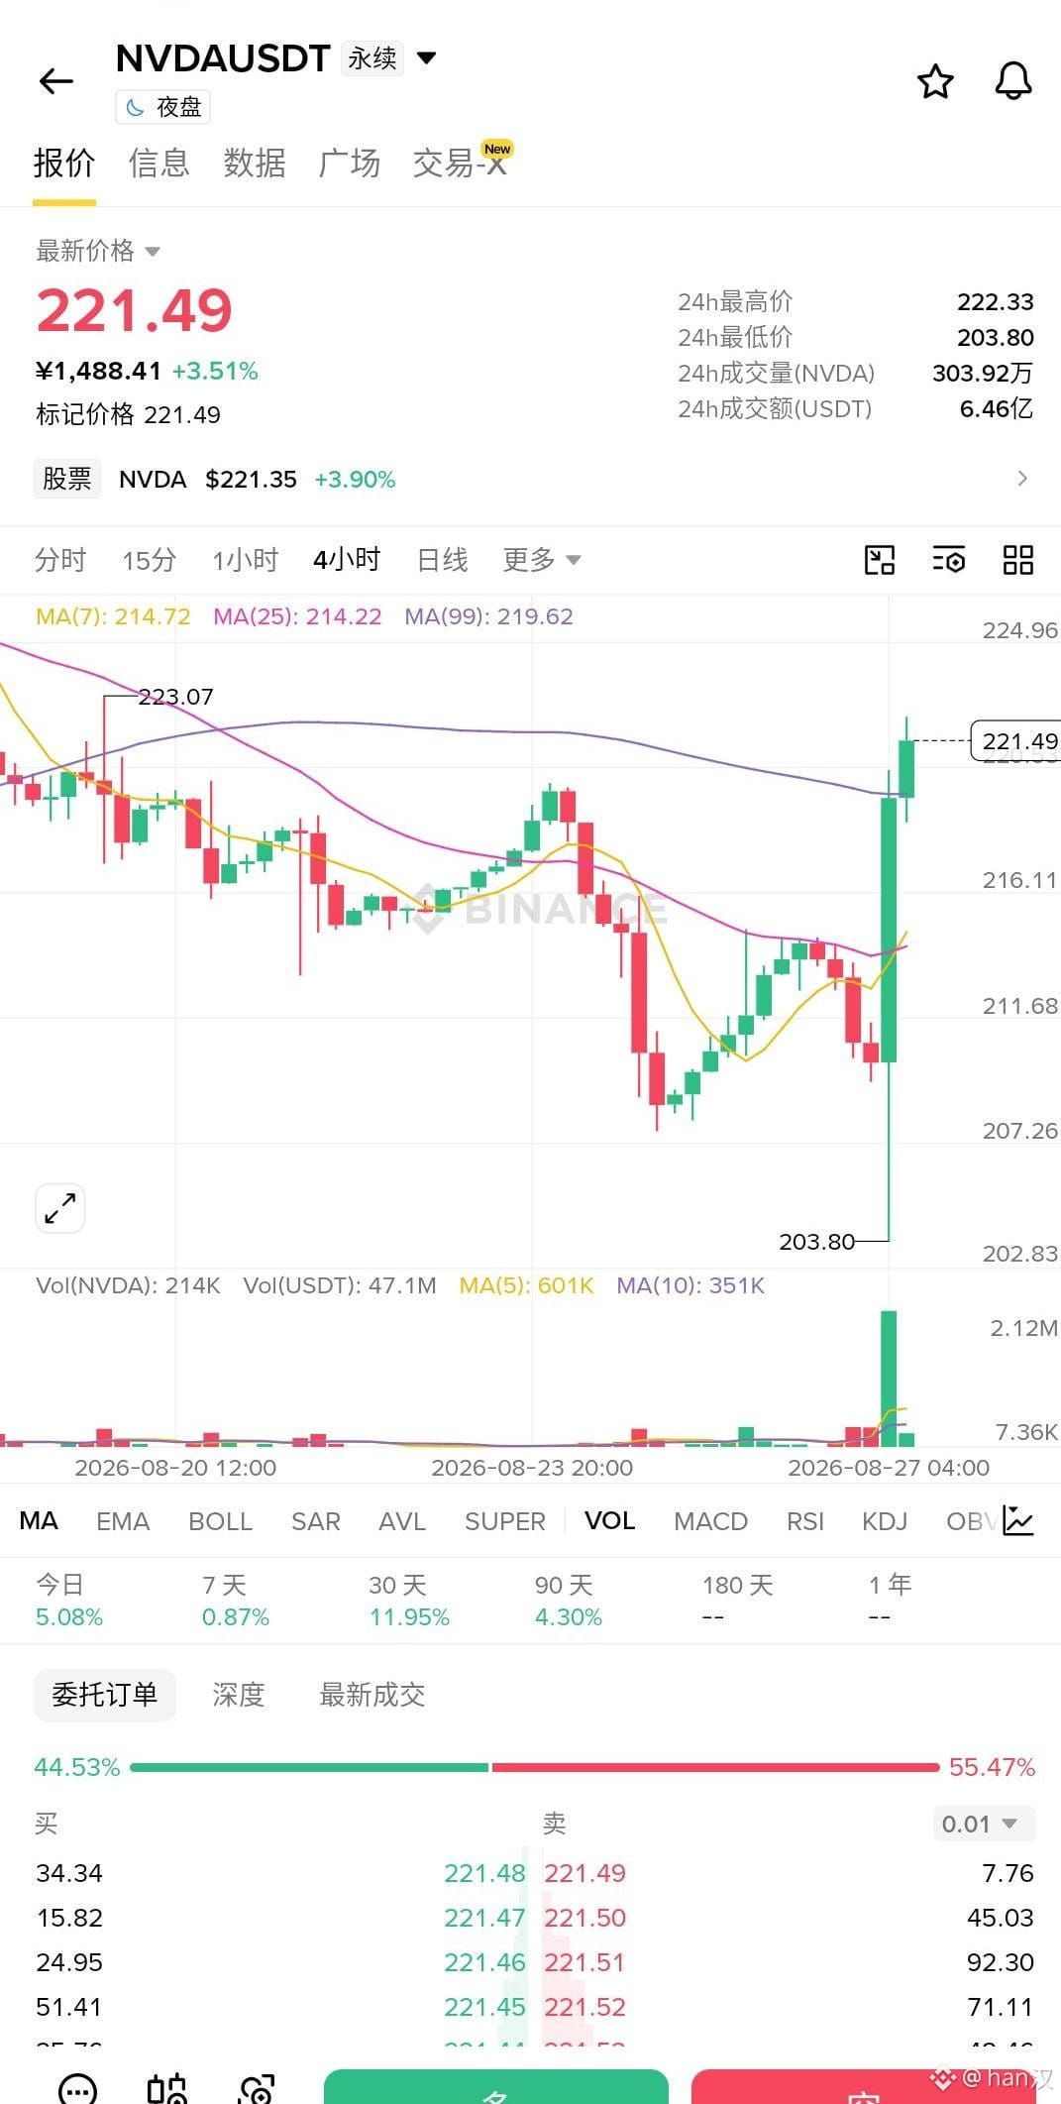The width and height of the screenshot is (1061, 2104).
Task: Tap the 标记价格 221.49 text
Action: pos(128,414)
